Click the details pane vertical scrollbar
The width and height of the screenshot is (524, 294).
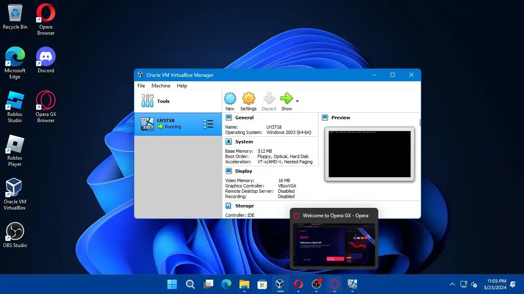[420, 122]
